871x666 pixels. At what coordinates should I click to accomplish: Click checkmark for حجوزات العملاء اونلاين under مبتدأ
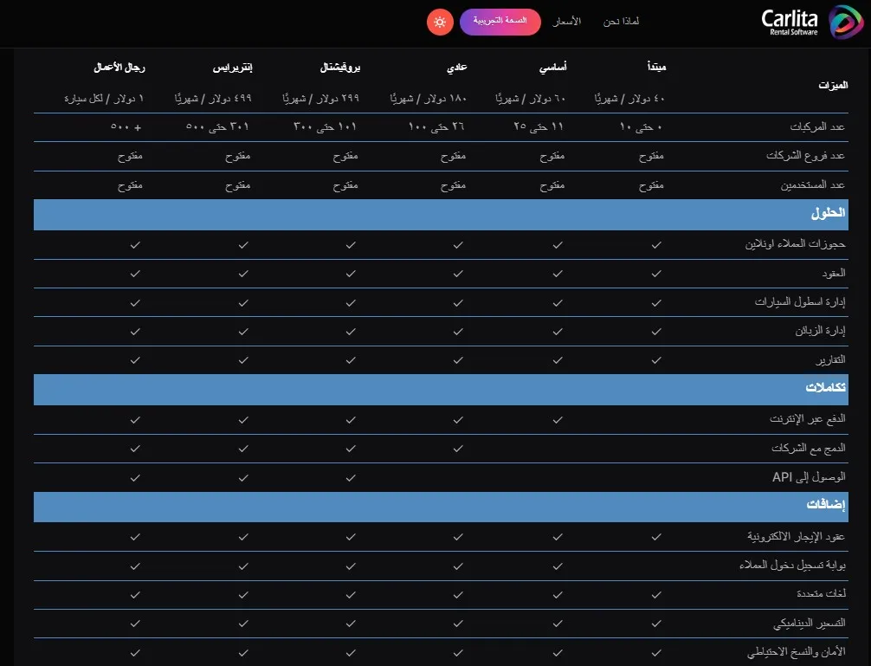point(656,245)
